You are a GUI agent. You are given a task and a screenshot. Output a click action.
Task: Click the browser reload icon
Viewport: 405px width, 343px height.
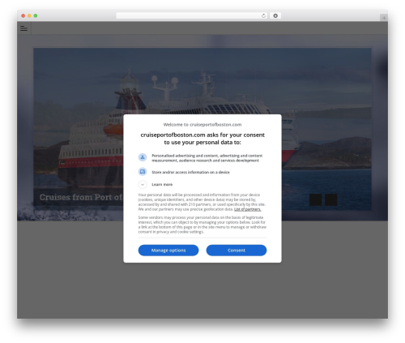pos(263,16)
